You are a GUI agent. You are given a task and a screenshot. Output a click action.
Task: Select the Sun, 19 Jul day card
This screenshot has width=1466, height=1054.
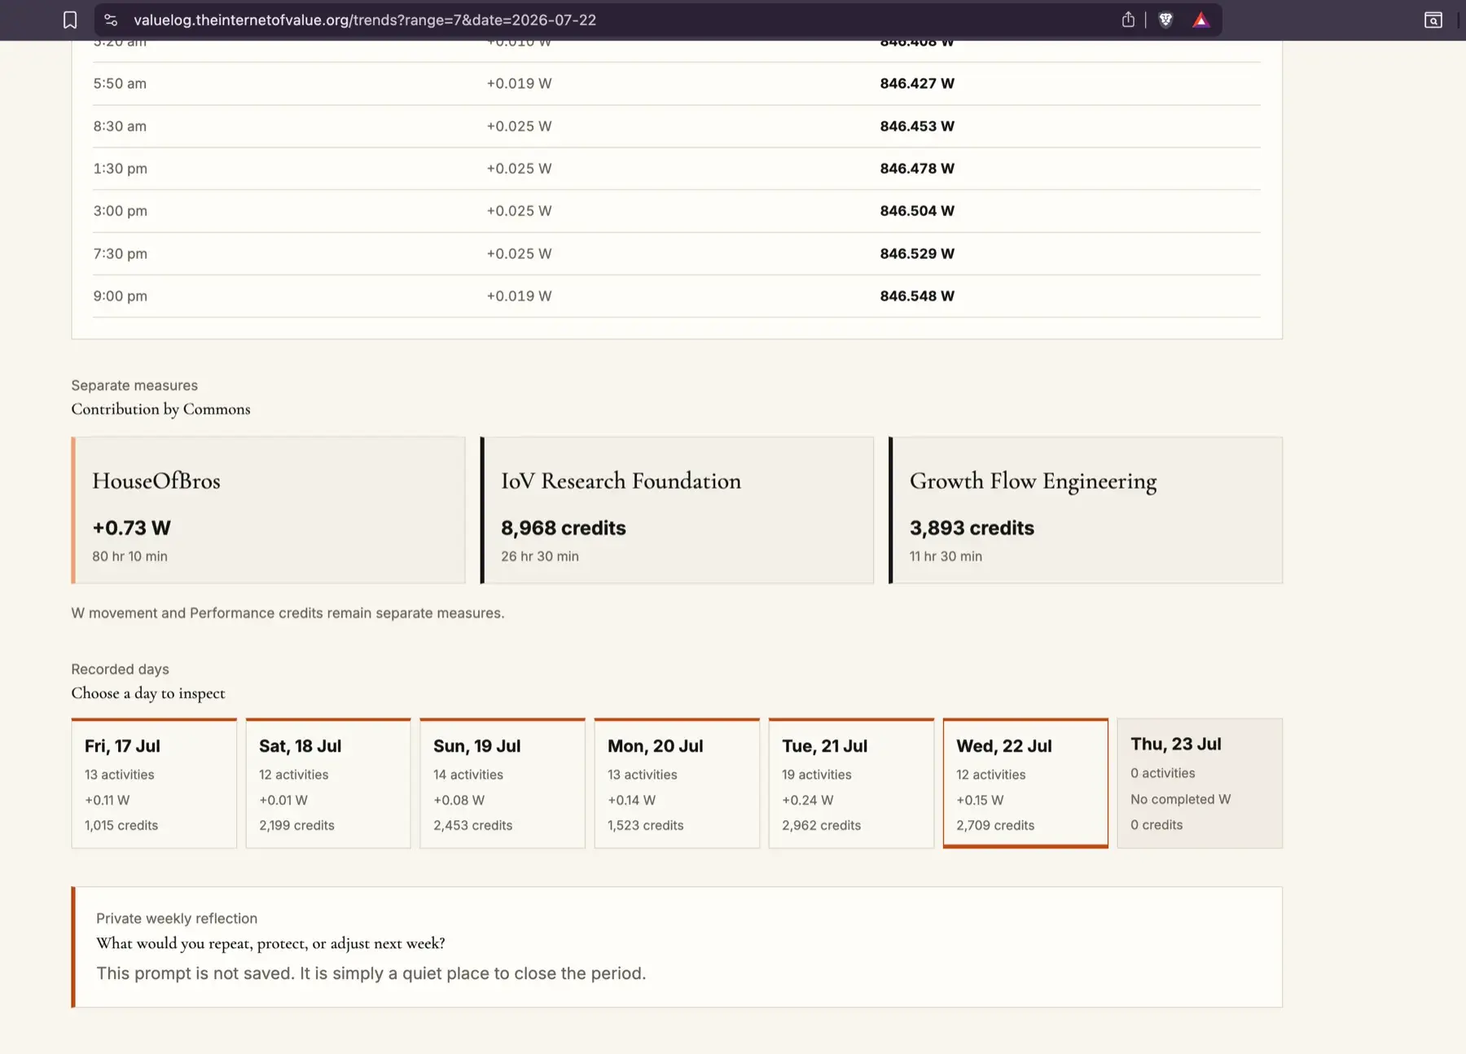click(x=503, y=783)
